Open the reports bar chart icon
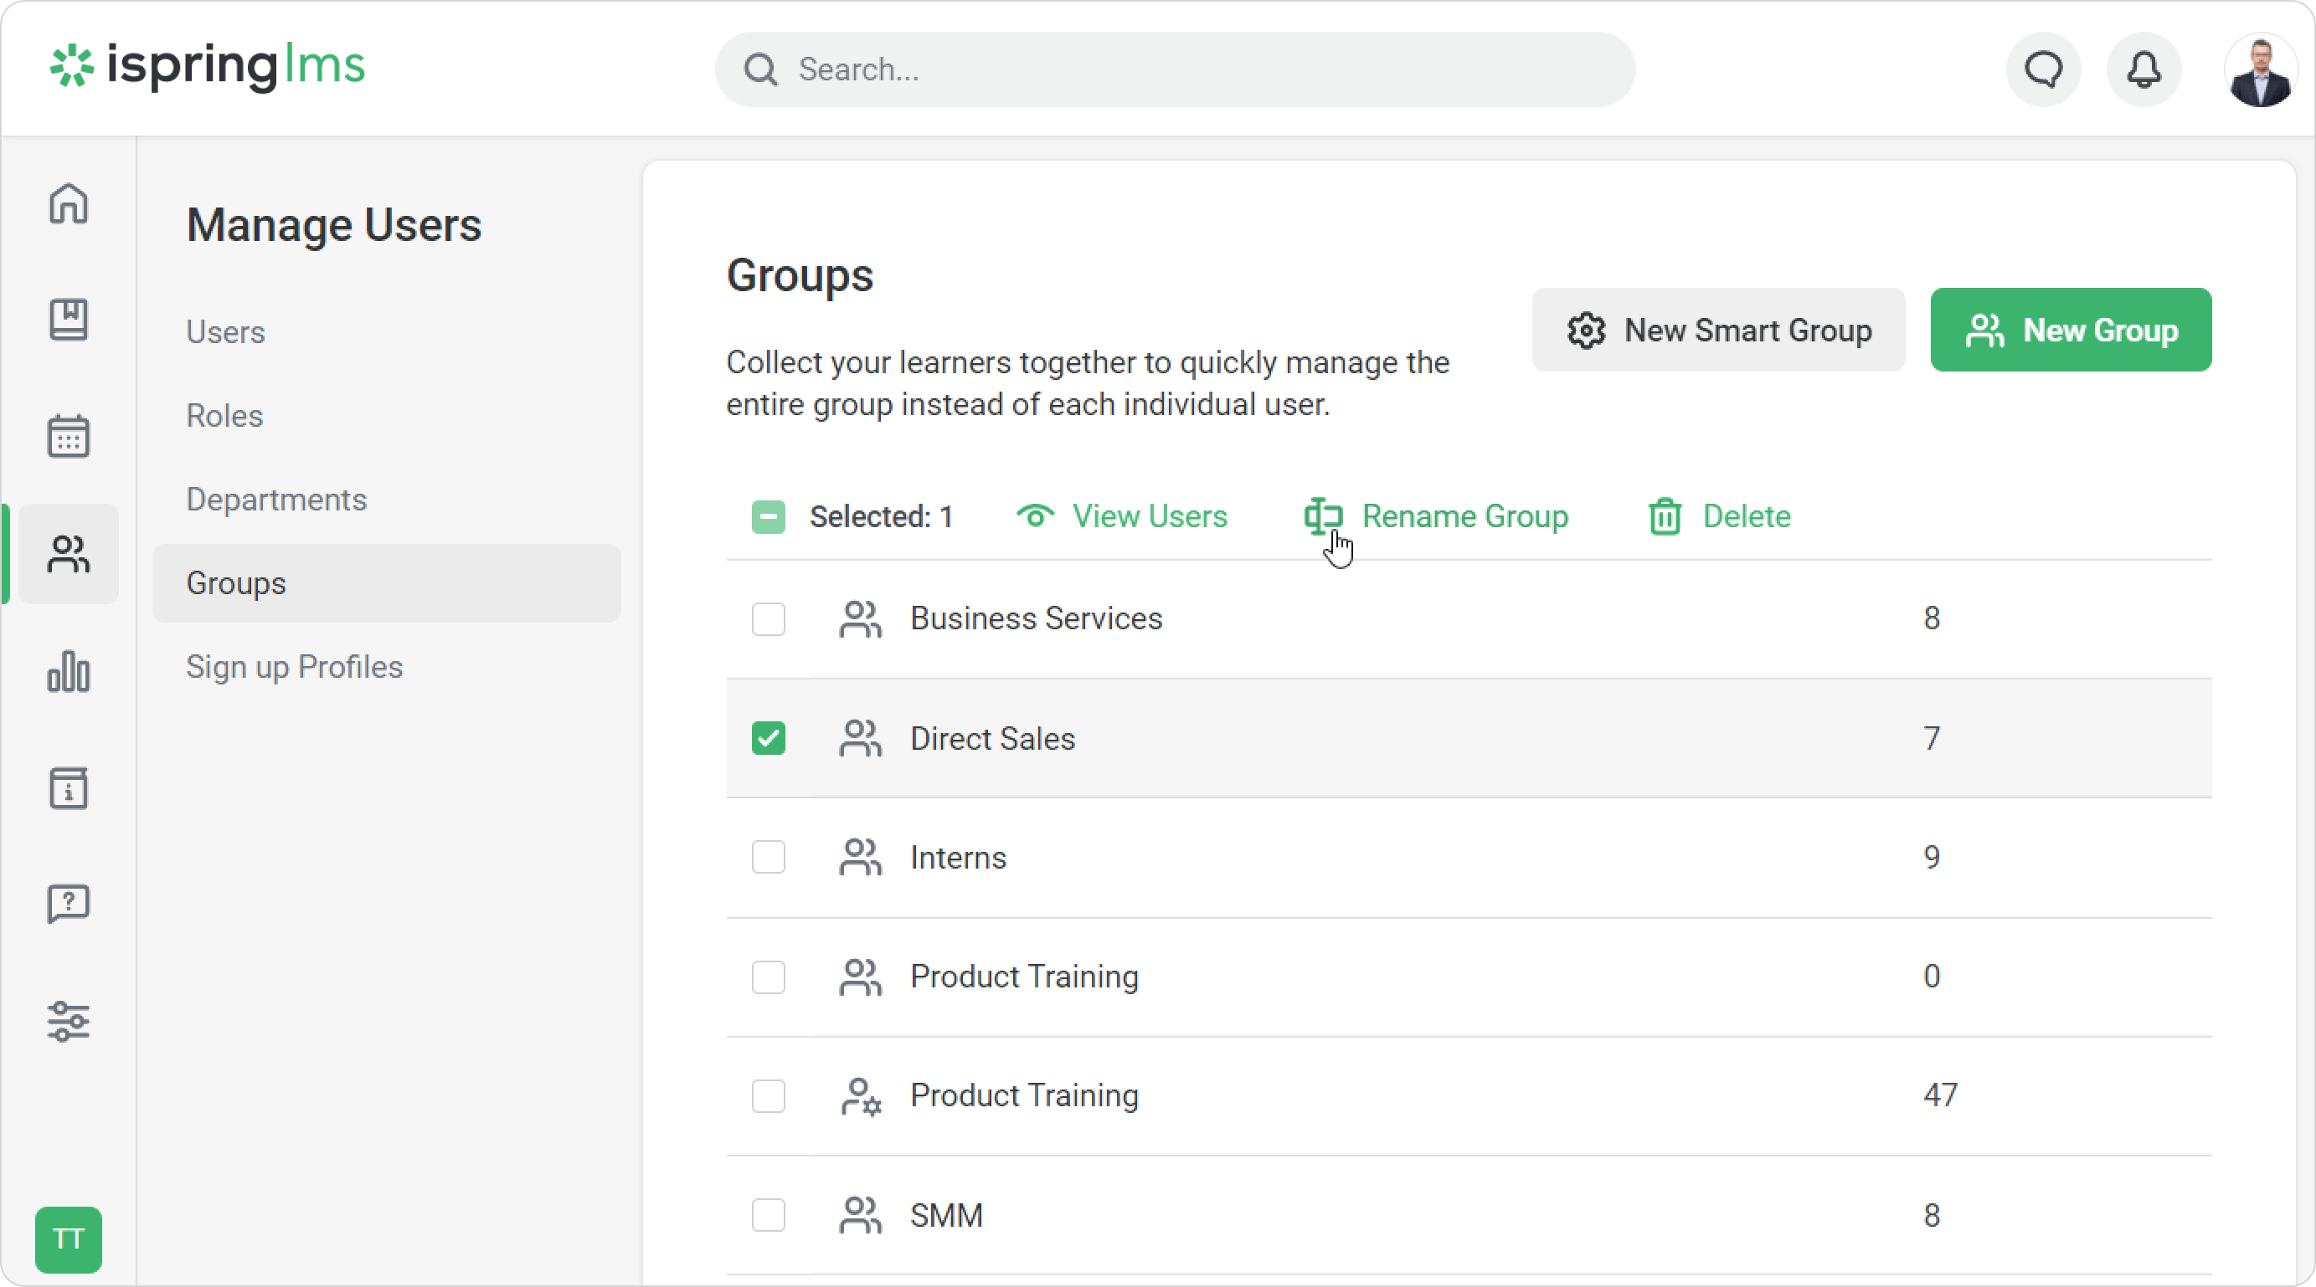Image resolution: width=2316 pixels, height=1287 pixels. pyautogui.click(x=69, y=671)
